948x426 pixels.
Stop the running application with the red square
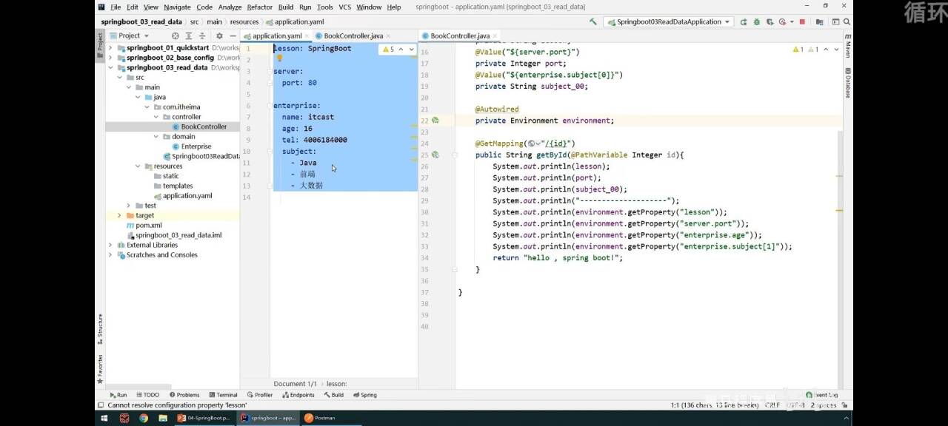802,22
